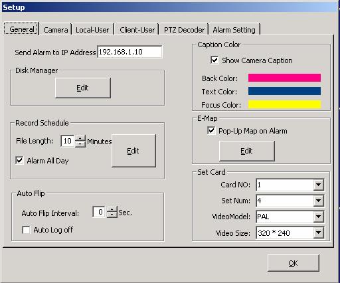Expand VideoModel PAL dropdown
The width and height of the screenshot is (340, 283).
click(x=318, y=217)
